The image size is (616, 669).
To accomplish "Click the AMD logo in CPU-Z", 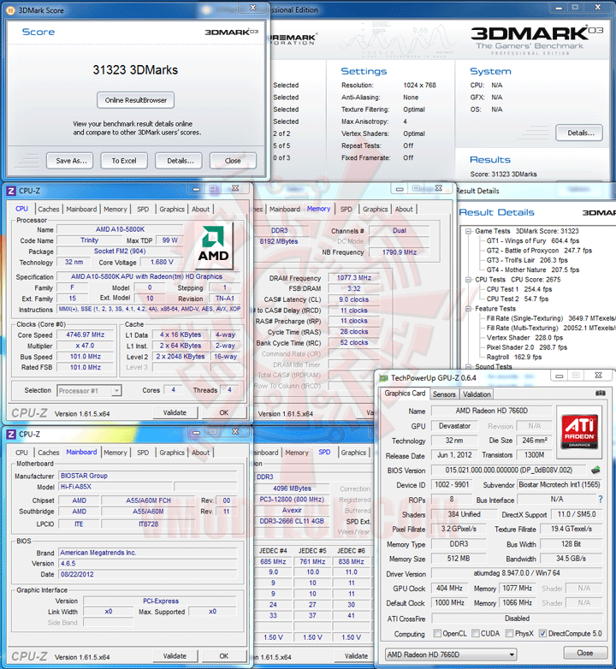I will point(213,245).
